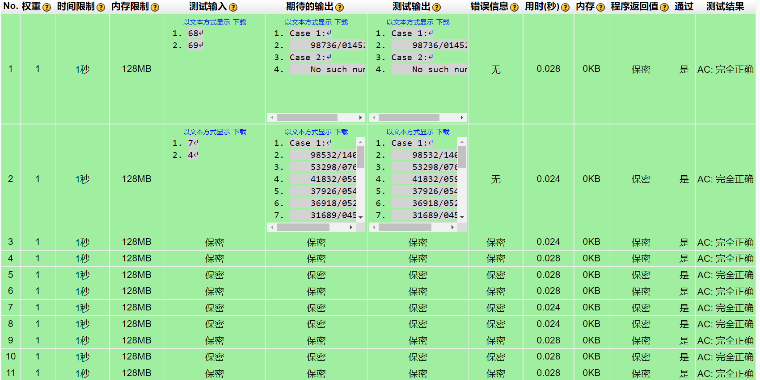Click 下载 link for row 1 测试输出

(443, 22)
